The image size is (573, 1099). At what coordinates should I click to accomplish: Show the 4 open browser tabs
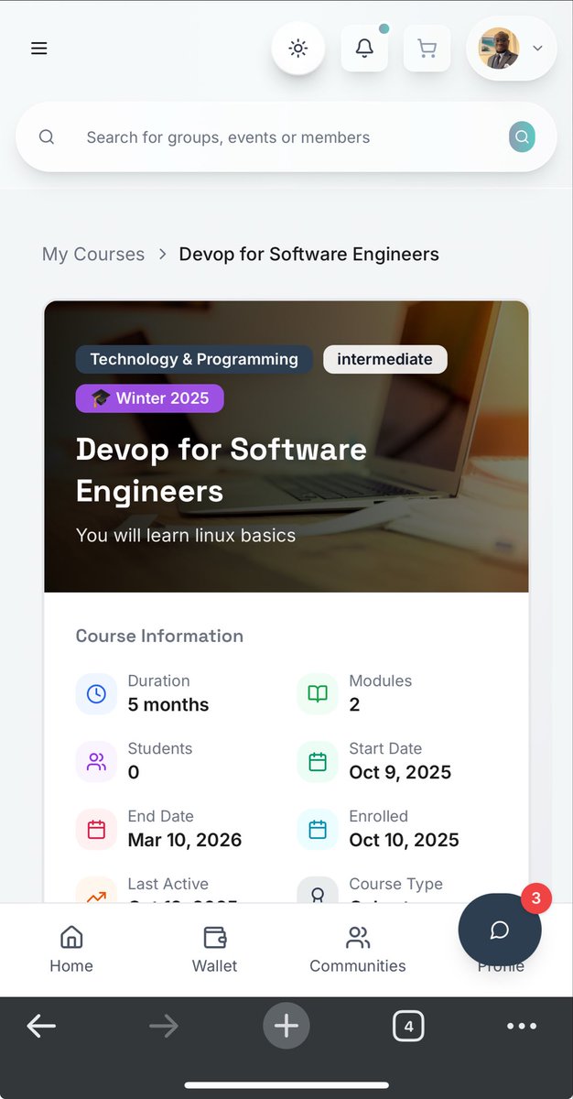coord(408,1027)
